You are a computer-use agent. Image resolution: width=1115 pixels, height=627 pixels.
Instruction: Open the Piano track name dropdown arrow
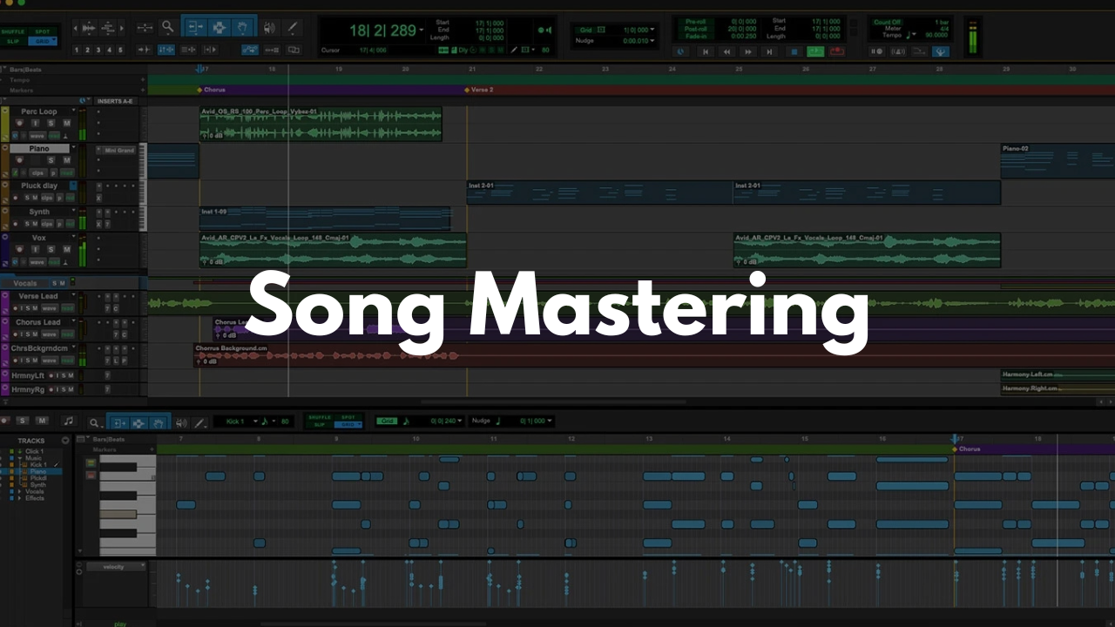(74, 147)
